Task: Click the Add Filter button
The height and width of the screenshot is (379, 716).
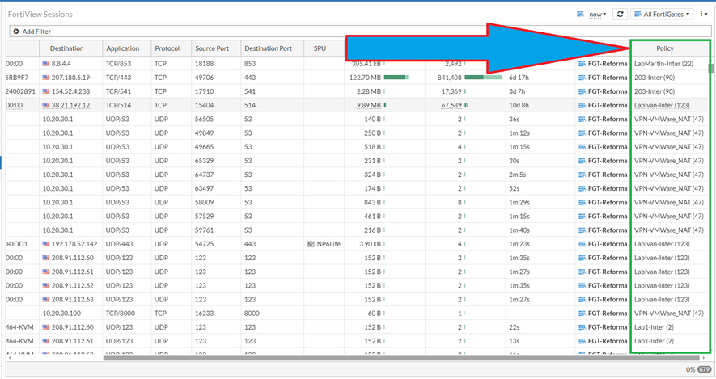Action: [x=32, y=32]
